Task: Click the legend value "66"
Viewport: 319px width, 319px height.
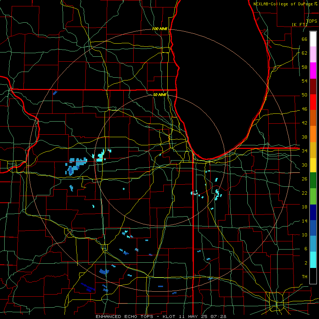Action: point(304,39)
